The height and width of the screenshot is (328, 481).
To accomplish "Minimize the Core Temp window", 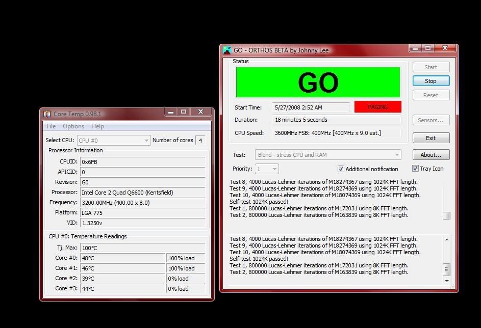I will (x=171, y=112).
